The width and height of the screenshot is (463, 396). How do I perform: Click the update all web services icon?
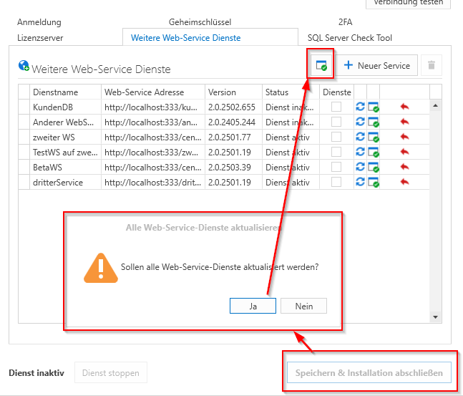point(321,66)
